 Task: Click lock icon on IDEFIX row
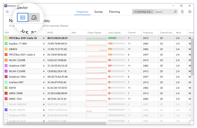click(x=44, y=88)
